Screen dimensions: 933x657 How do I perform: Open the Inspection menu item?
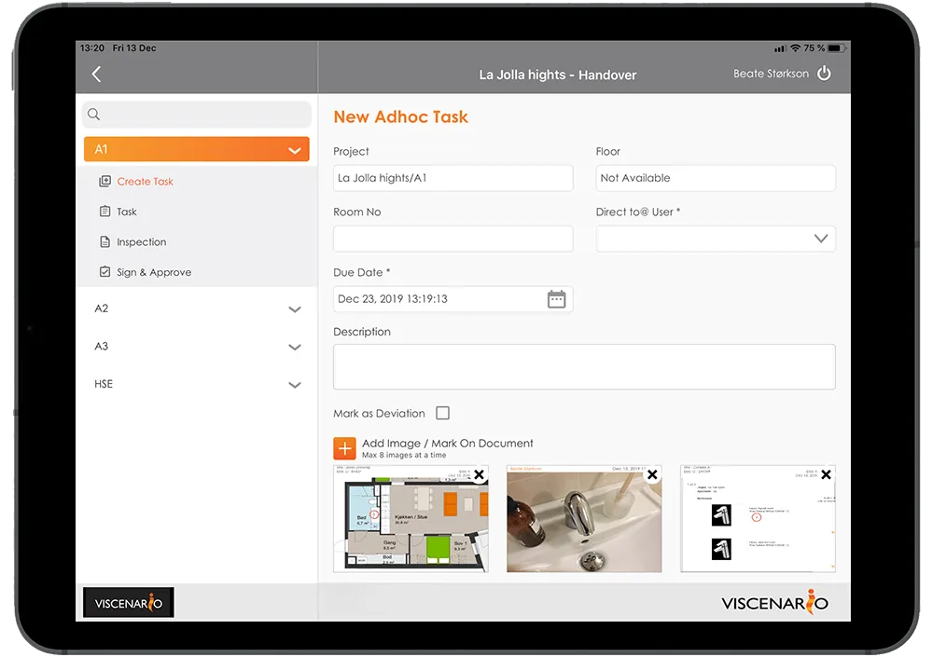coord(142,242)
